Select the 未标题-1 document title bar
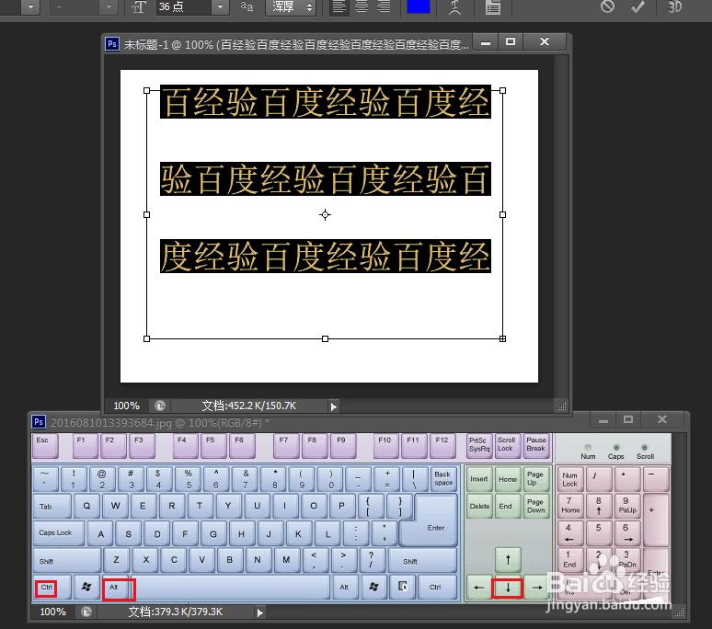This screenshot has width=712, height=629. click(296, 44)
